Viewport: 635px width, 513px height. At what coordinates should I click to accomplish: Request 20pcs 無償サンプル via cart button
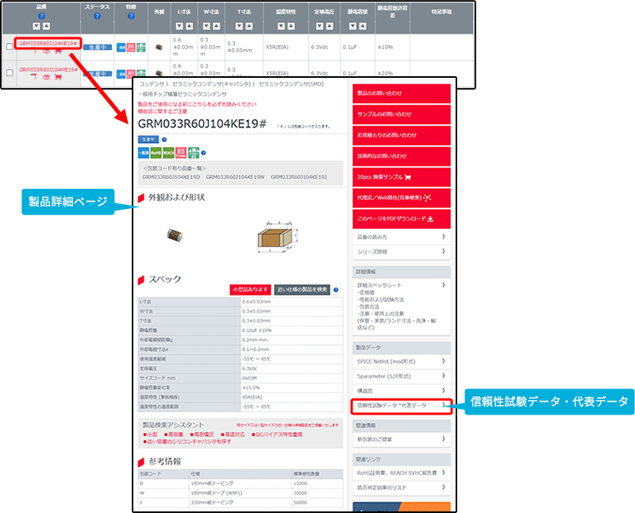401,176
